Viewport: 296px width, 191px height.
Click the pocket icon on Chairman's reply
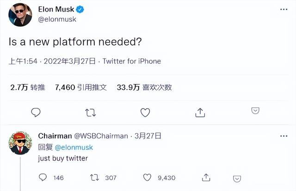(236, 178)
